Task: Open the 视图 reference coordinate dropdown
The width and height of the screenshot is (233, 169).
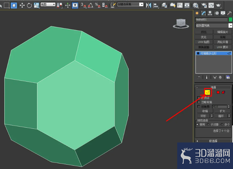Action: 48,5
